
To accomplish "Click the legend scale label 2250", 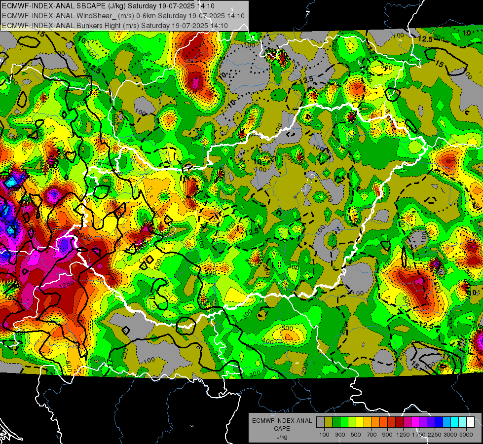I will point(435,435).
